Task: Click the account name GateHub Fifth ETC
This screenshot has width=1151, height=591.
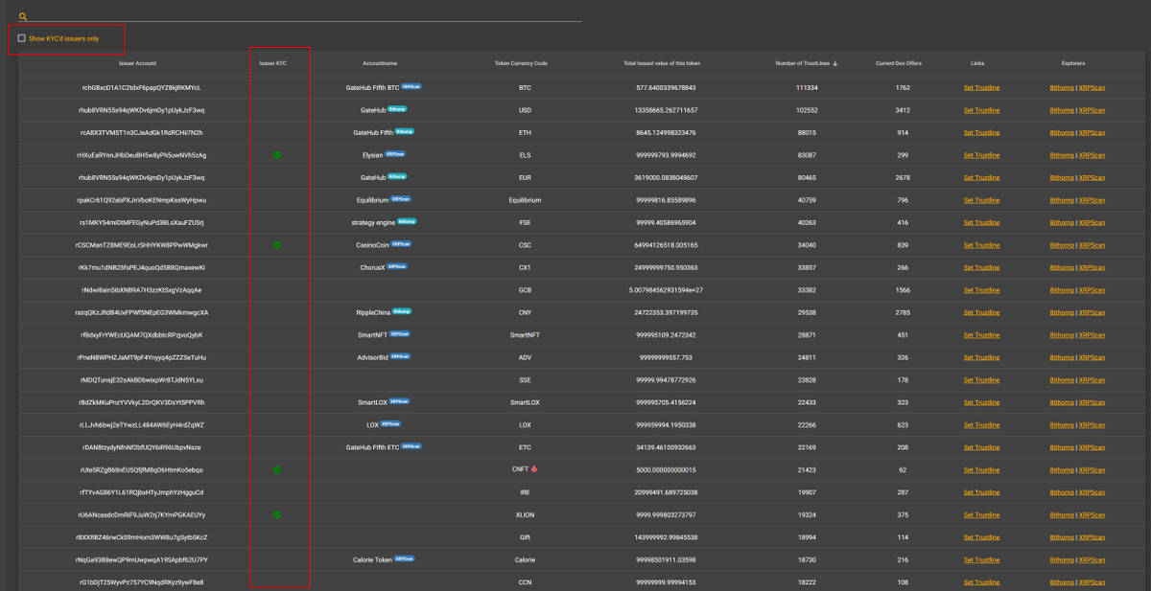Action: coord(372,447)
